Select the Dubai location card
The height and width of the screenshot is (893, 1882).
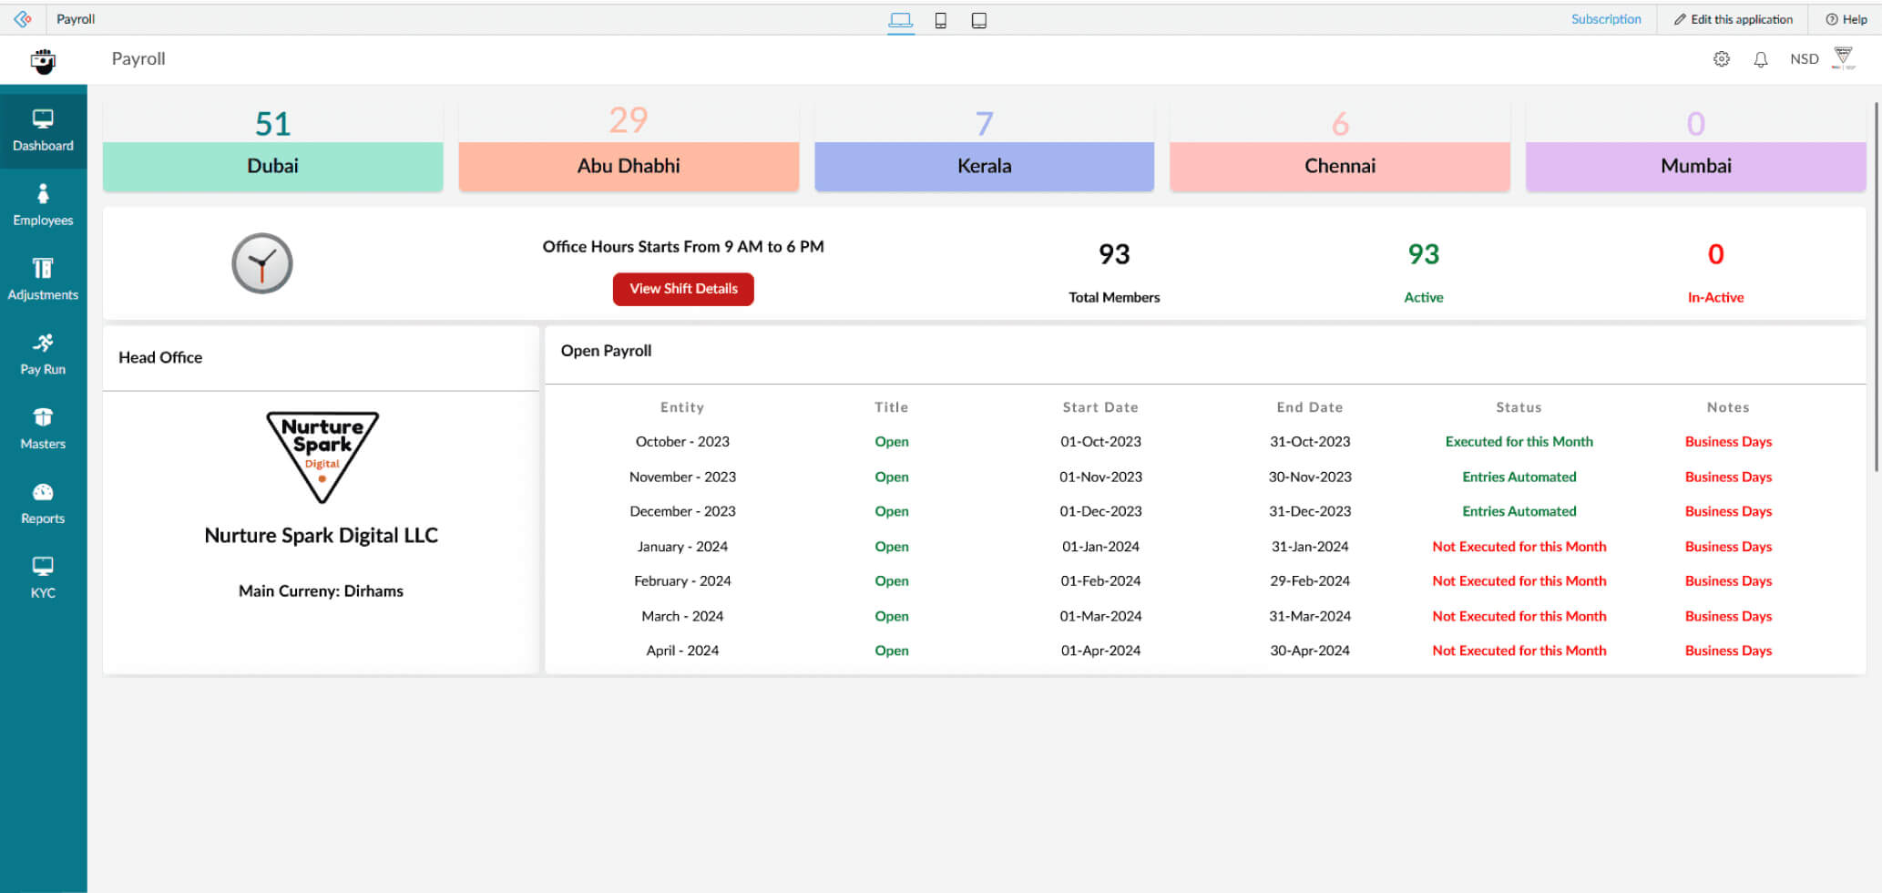tap(272, 165)
